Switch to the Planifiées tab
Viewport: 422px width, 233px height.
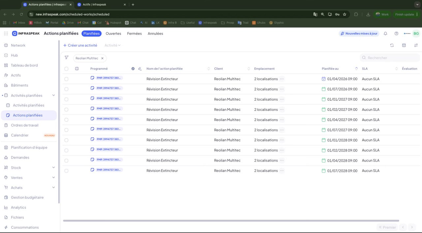pos(91,34)
